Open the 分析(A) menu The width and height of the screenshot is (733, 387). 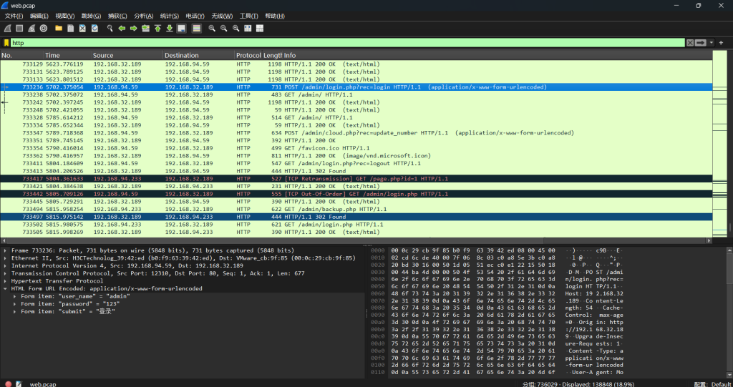pos(144,16)
